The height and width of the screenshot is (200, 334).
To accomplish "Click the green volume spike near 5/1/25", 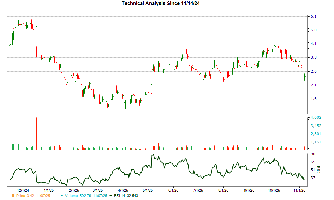I will (x=151, y=140).
